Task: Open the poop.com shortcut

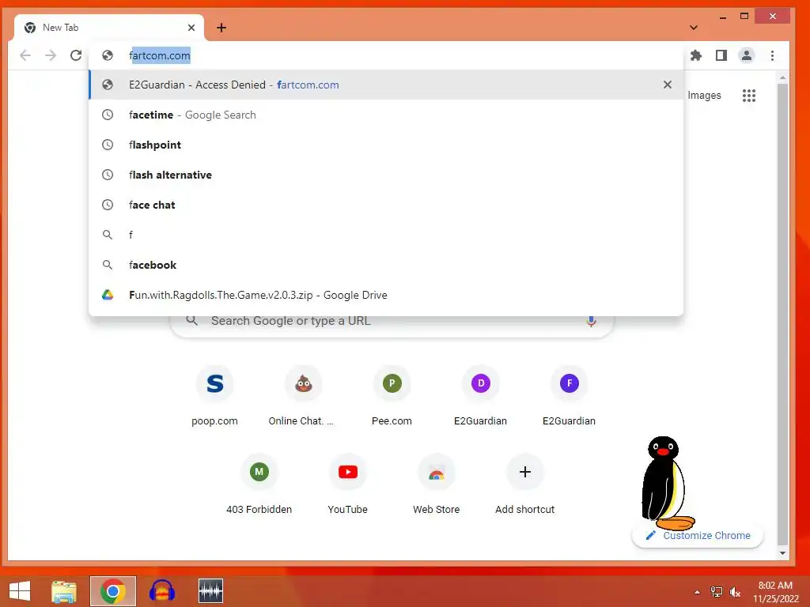Action: [215, 397]
